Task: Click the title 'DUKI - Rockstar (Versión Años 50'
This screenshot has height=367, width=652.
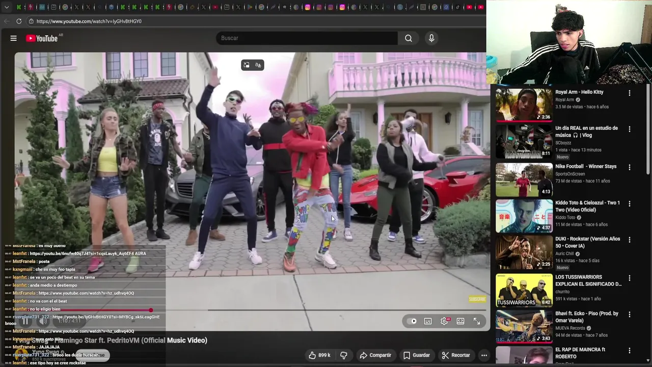Action: tap(588, 242)
